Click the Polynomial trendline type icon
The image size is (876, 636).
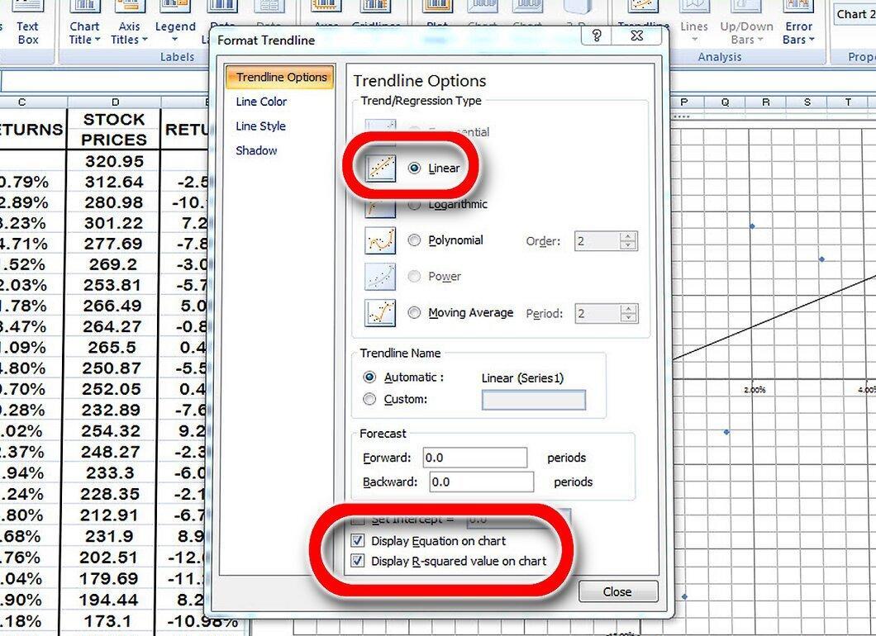click(380, 240)
